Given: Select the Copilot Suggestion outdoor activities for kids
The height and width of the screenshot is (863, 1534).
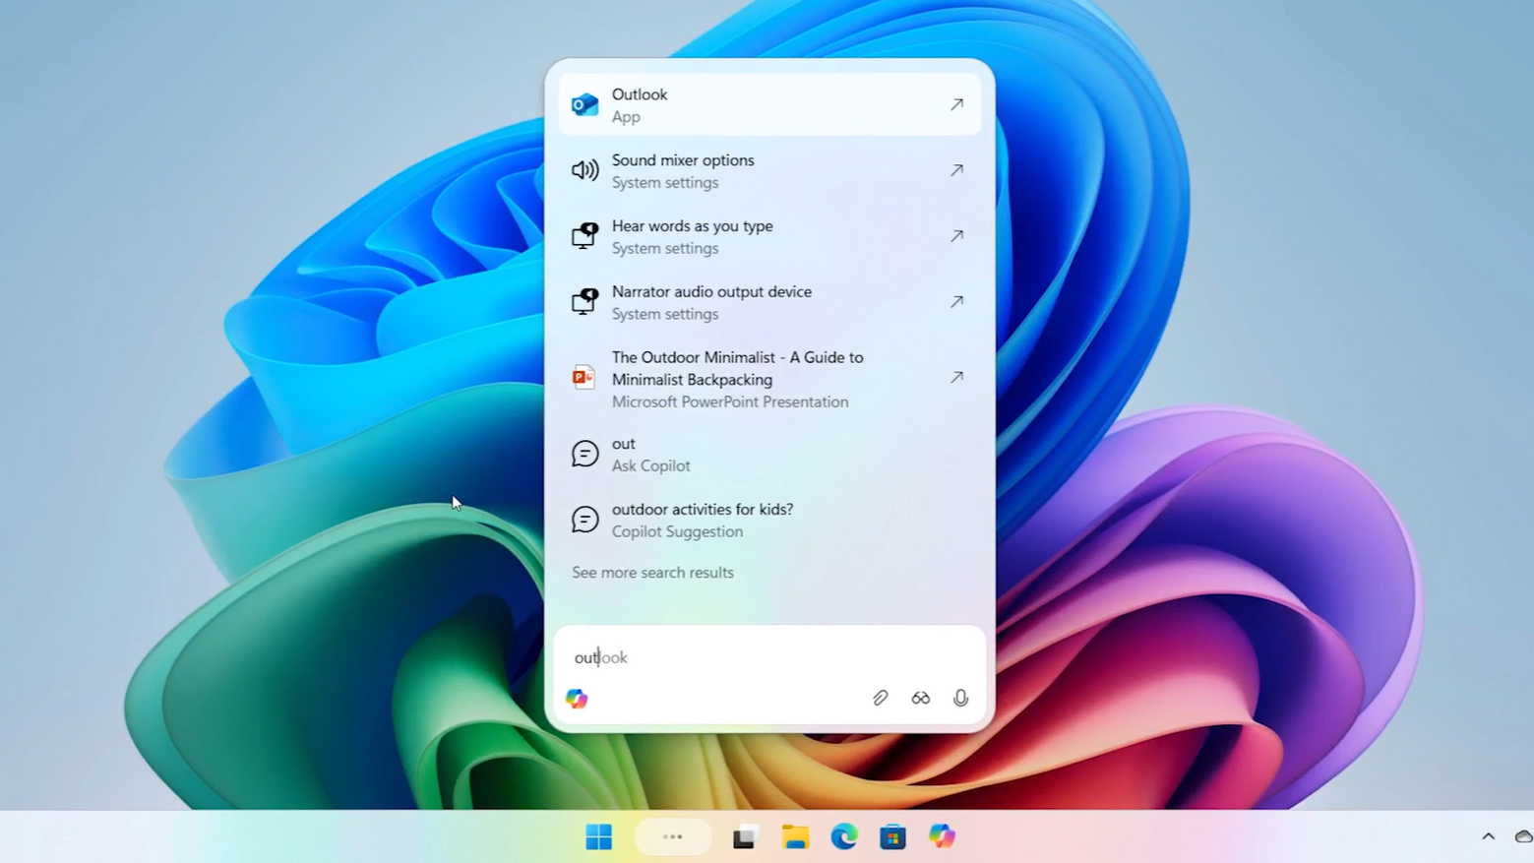Looking at the screenshot, I should pos(703,520).
